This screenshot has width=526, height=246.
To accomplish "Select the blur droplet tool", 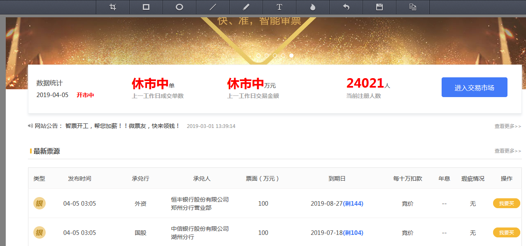I will click(x=313, y=7).
